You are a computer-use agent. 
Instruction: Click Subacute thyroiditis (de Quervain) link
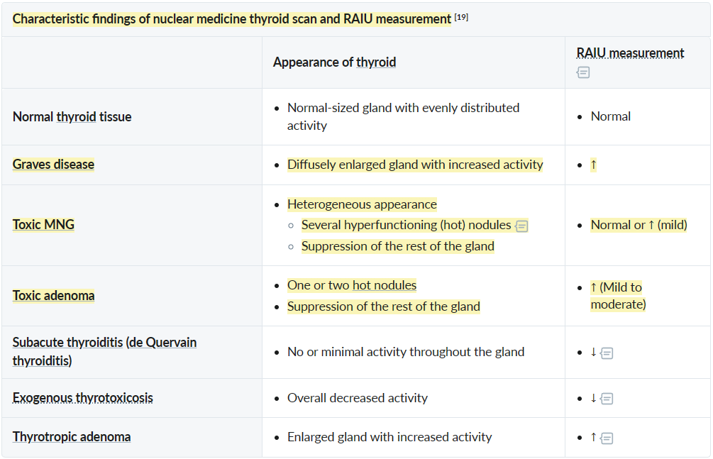click(x=104, y=343)
